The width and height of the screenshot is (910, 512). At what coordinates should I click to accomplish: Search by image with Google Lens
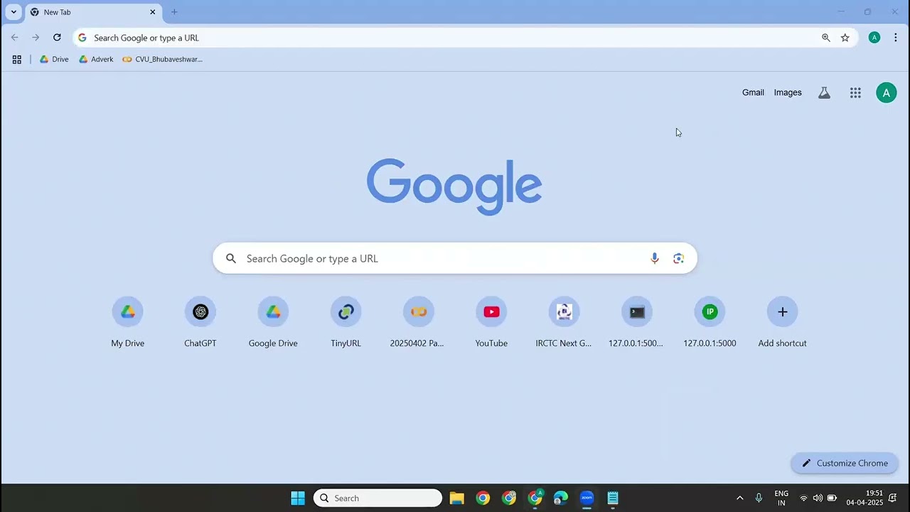click(678, 258)
